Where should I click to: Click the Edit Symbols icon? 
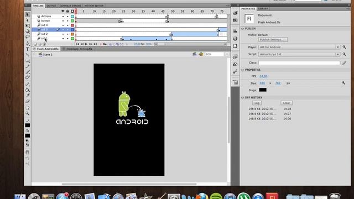point(201,54)
